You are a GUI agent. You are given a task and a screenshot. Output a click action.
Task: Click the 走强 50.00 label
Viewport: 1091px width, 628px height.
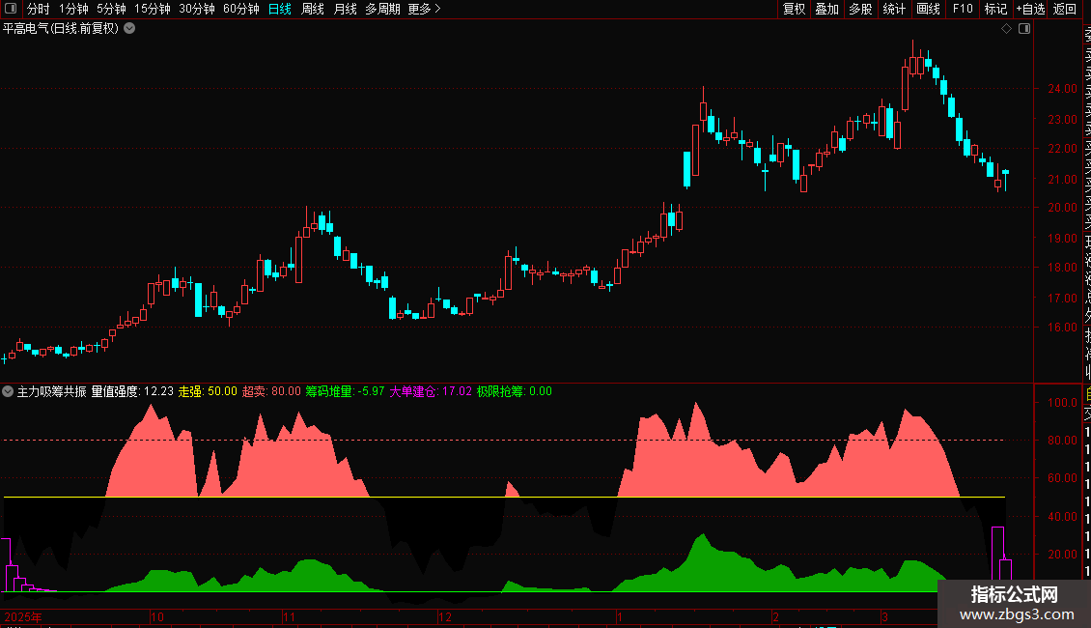point(208,391)
